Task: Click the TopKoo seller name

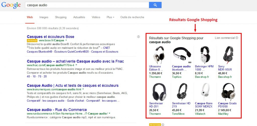Action: click(x=177, y=77)
